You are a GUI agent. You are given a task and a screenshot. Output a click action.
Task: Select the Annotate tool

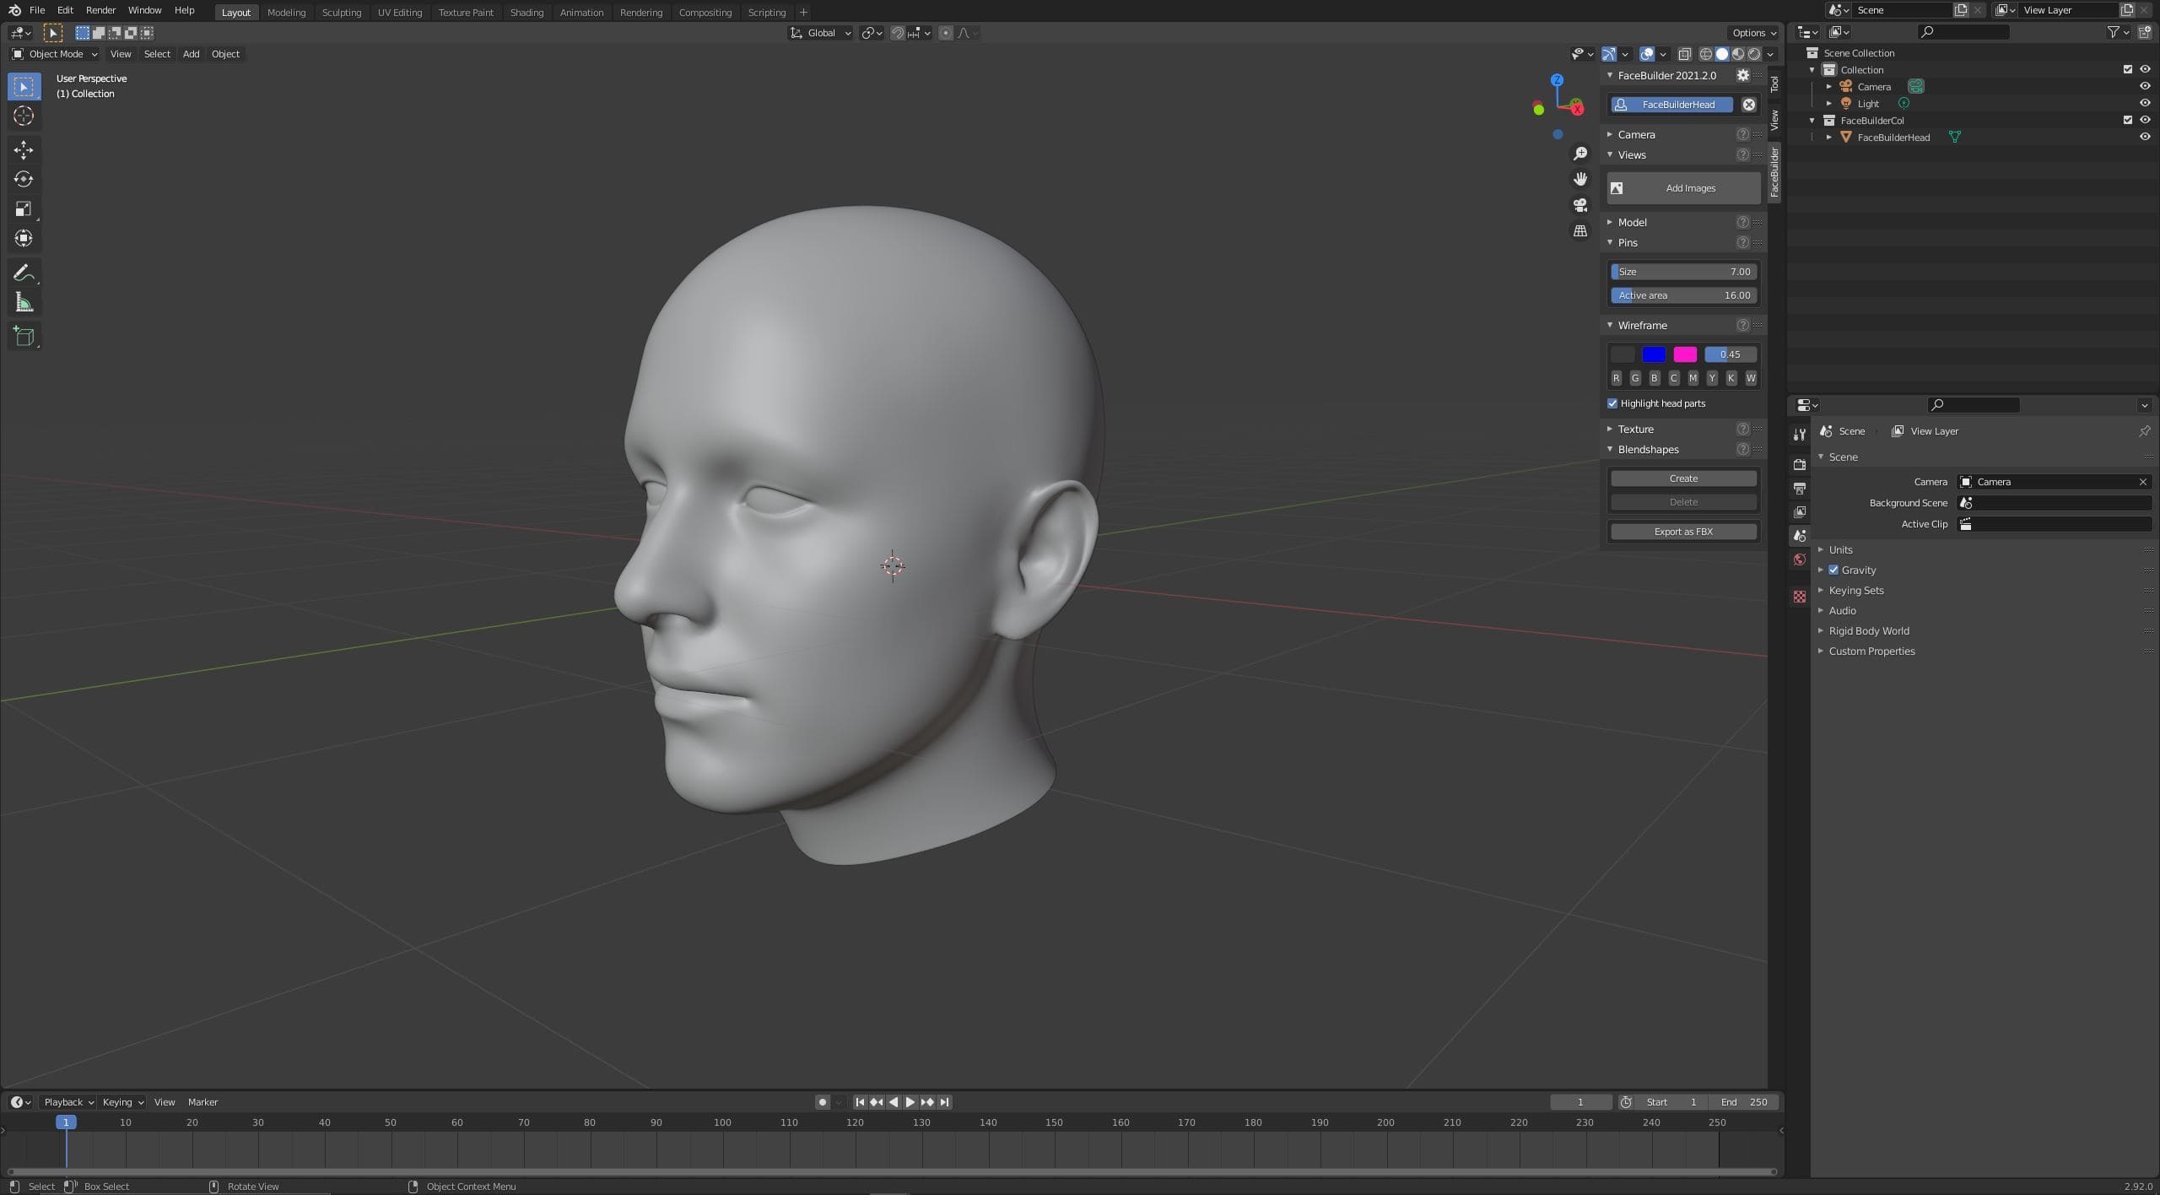click(x=24, y=273)
